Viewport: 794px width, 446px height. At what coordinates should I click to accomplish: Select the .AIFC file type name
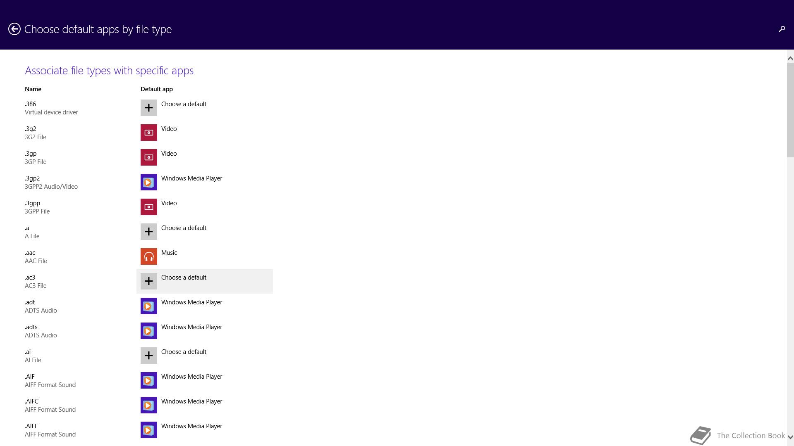pyautogui.click(x=31, y=401)
